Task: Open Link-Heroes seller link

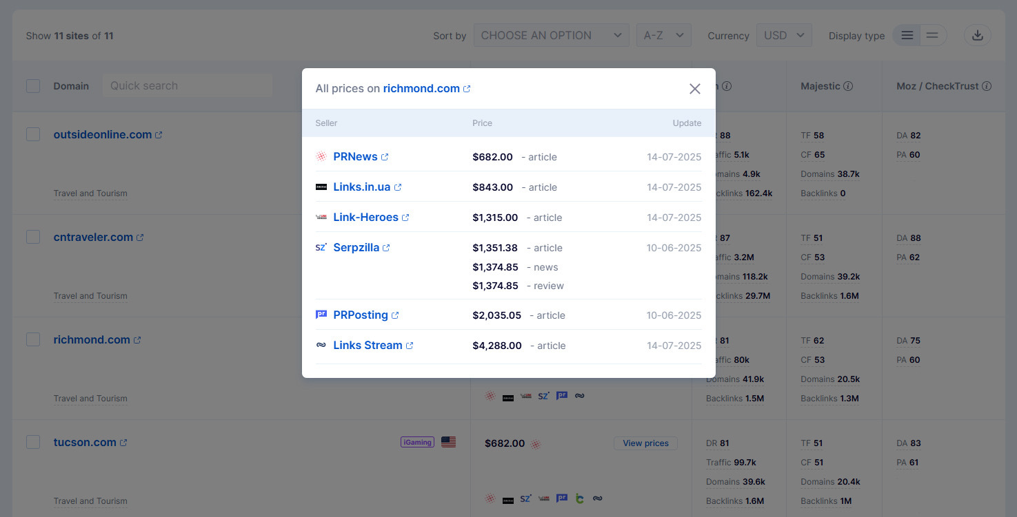Action: point(365,218)
